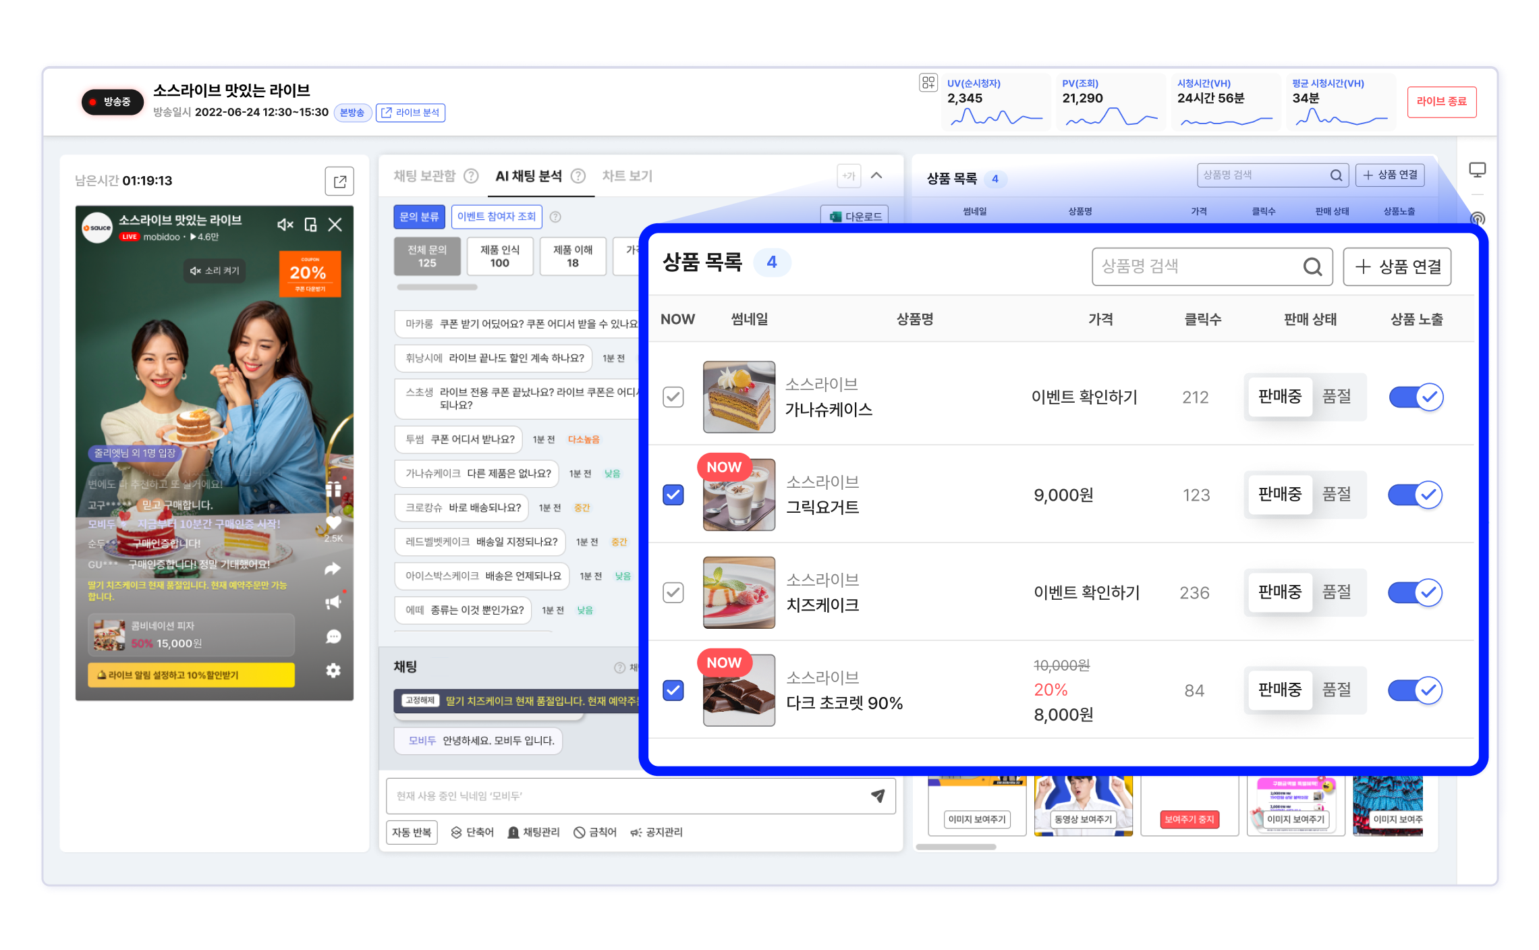This screenshot has height=950, width=1539.
Task: Click 20% coupon download banner
Action: point(310,273)
